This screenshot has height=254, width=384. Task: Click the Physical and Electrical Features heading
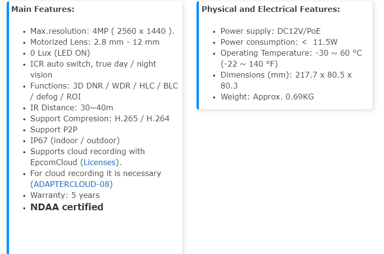[271, 9]
